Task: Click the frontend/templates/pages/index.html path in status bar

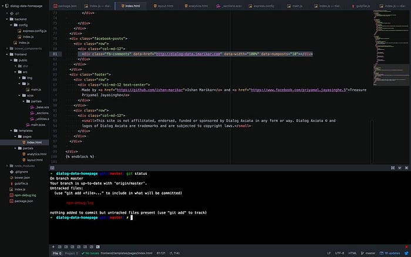Action: [x=126, y=253]
